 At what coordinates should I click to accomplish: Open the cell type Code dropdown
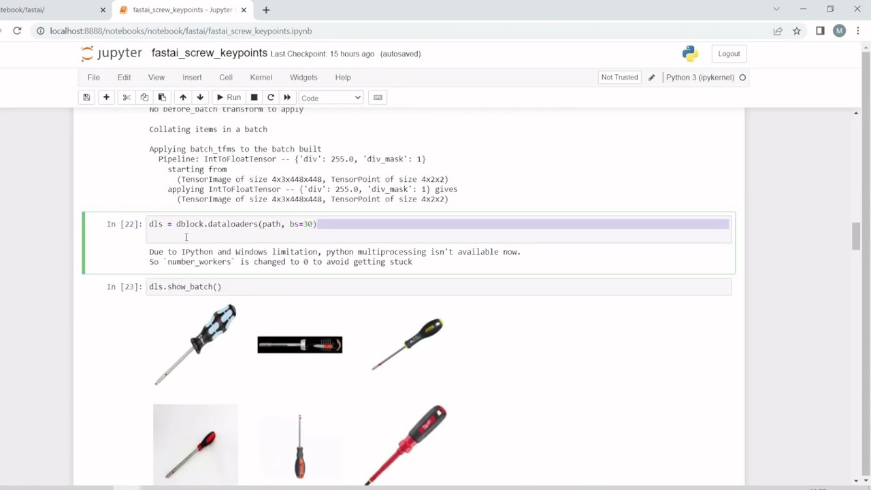pos(331,98)
